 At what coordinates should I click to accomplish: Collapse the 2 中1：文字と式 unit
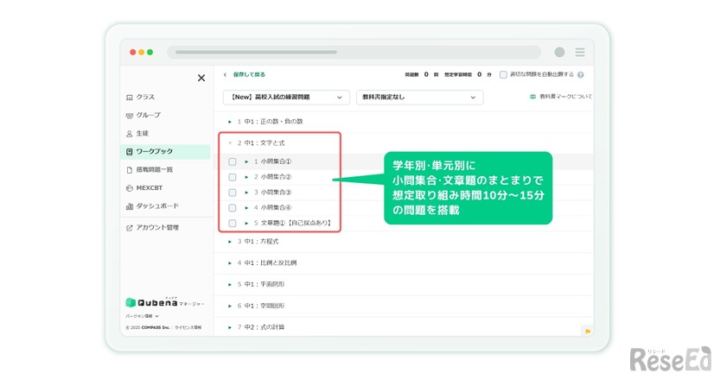tap(230, 142)
